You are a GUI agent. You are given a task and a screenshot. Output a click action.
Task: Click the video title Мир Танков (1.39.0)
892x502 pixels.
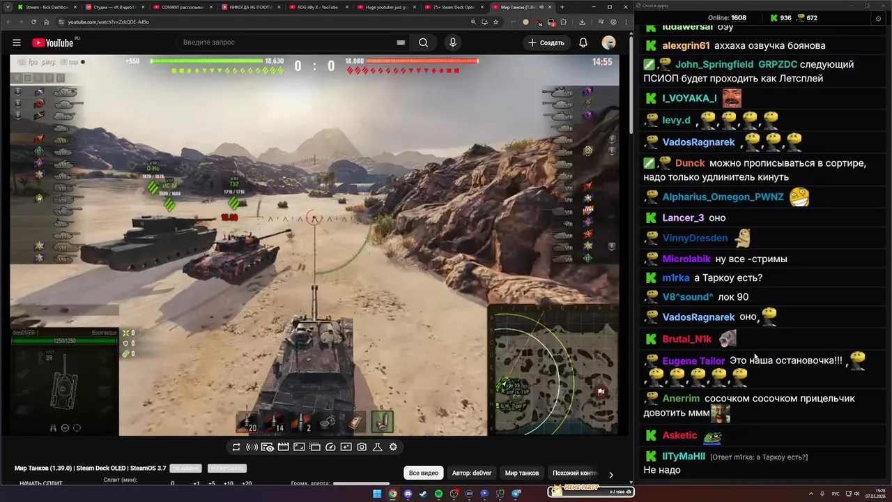91,468
